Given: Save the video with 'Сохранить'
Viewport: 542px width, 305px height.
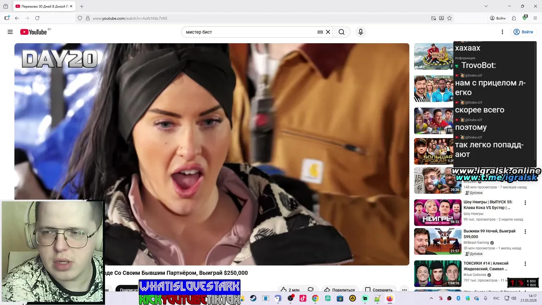Looking at the screenshot, I should pyautogui.click(x=379, y=290).
